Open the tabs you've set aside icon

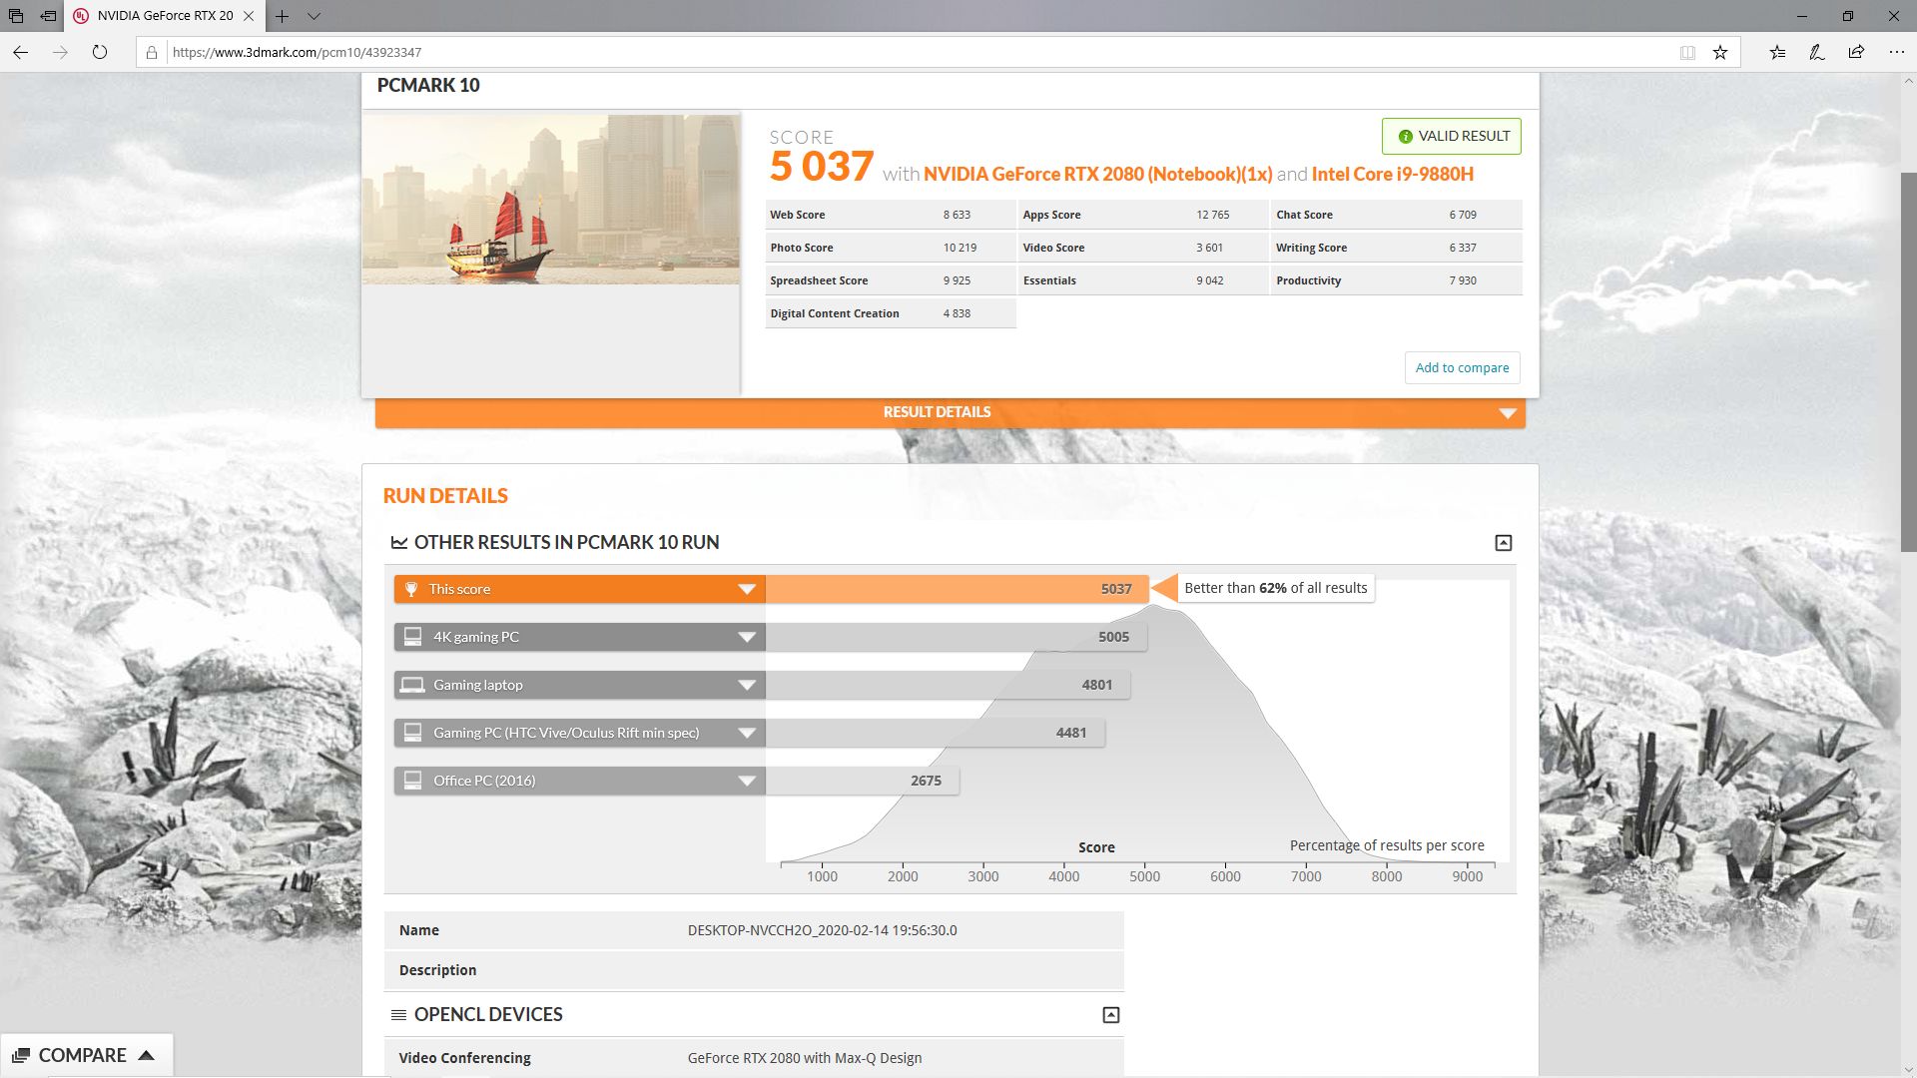click(16, 16)
